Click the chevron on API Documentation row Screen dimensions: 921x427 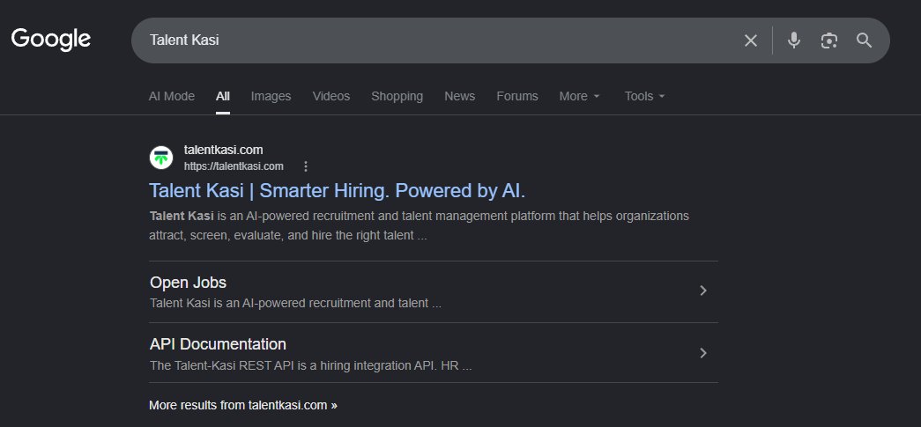coord(703,353)
